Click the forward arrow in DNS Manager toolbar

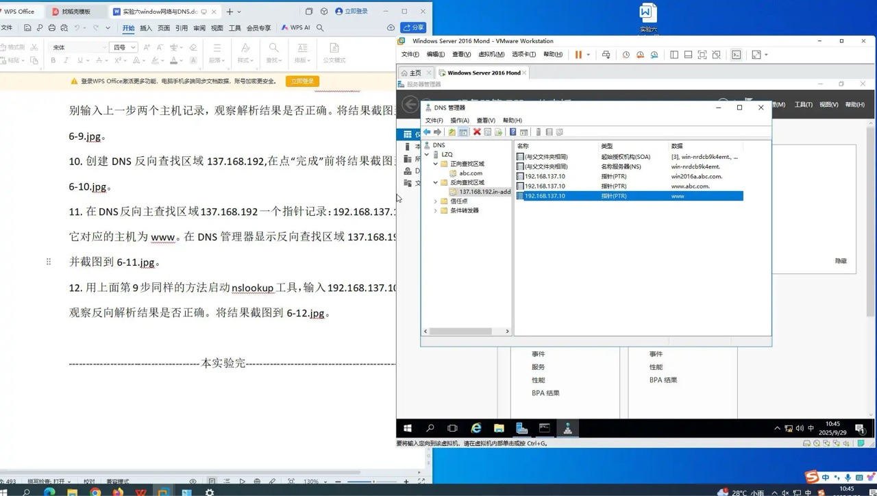pyautogui.click(x=437, y=132)
